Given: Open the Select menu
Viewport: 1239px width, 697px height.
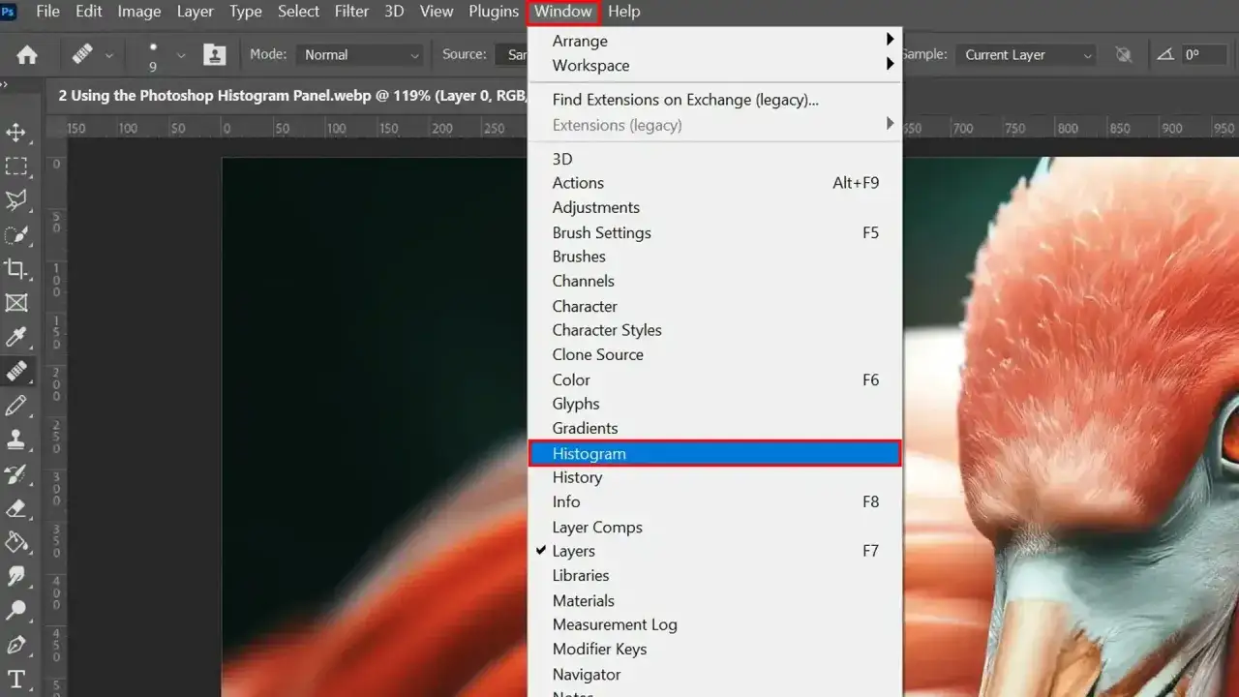Looking at the screenshot, I should [x=298, y=12].
